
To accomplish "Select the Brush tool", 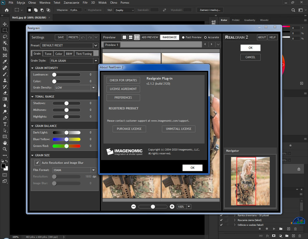I will 5,74.
